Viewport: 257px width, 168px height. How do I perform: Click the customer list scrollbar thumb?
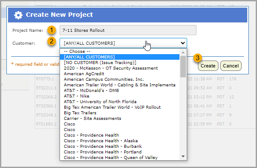183,67
